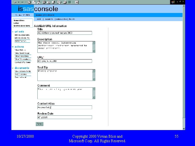
Task: Print the page with the printer icon
Action: click(65, 2)
